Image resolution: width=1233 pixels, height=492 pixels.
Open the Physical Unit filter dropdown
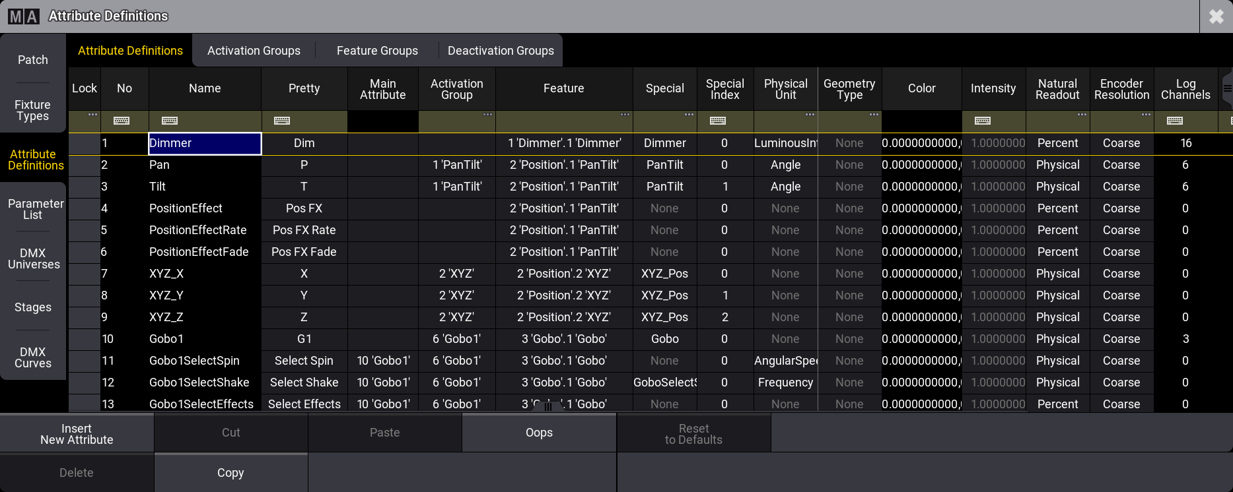pos(810,115)
